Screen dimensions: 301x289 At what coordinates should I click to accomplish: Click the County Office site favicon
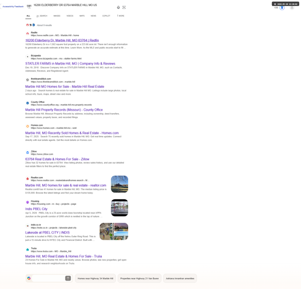coord(28,103)
